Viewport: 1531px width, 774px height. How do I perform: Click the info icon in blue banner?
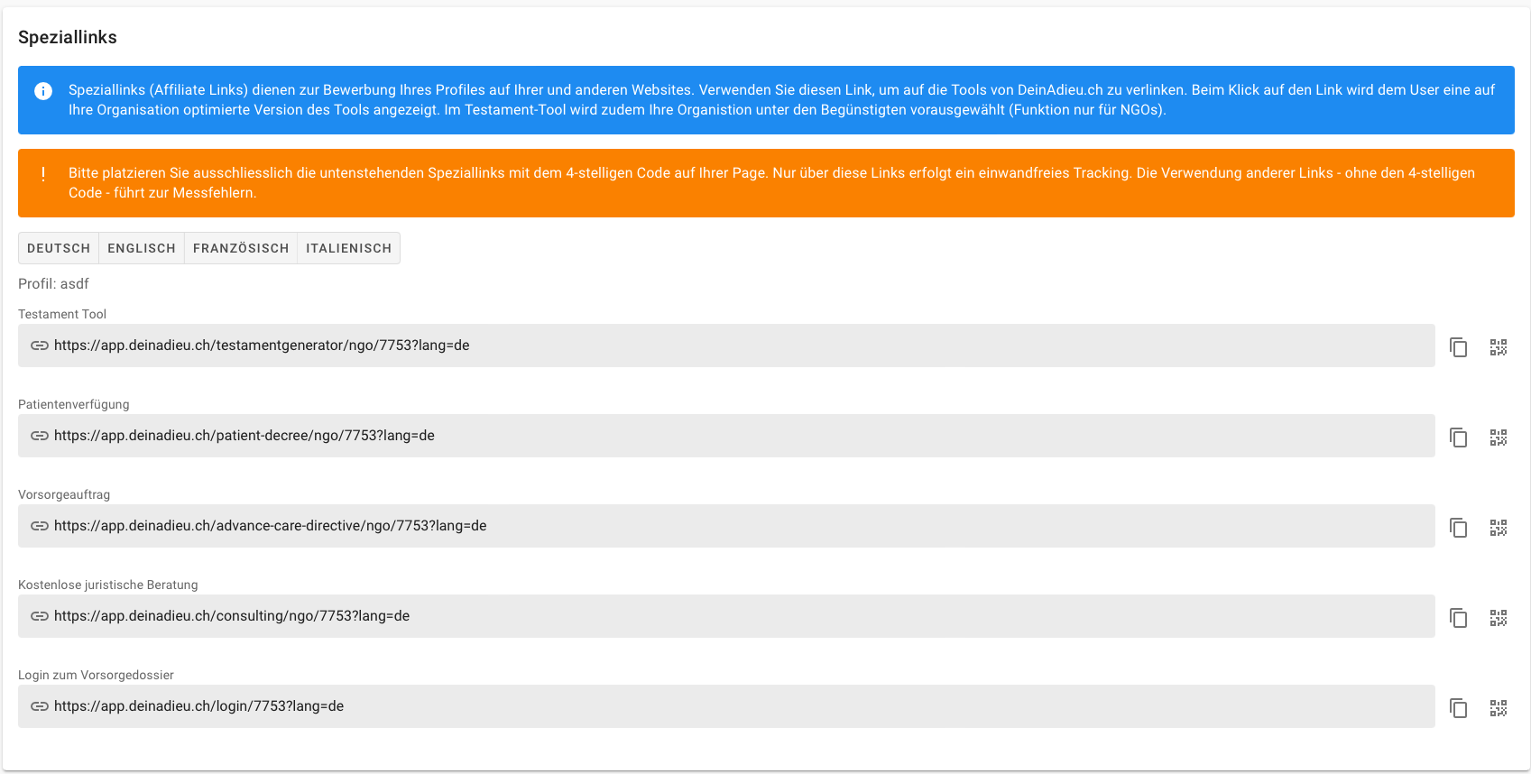[43, 91]
